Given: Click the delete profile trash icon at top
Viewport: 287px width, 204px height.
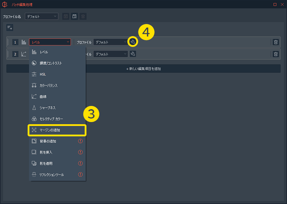Looking at the screenshot, I should (x=83, y=16).
